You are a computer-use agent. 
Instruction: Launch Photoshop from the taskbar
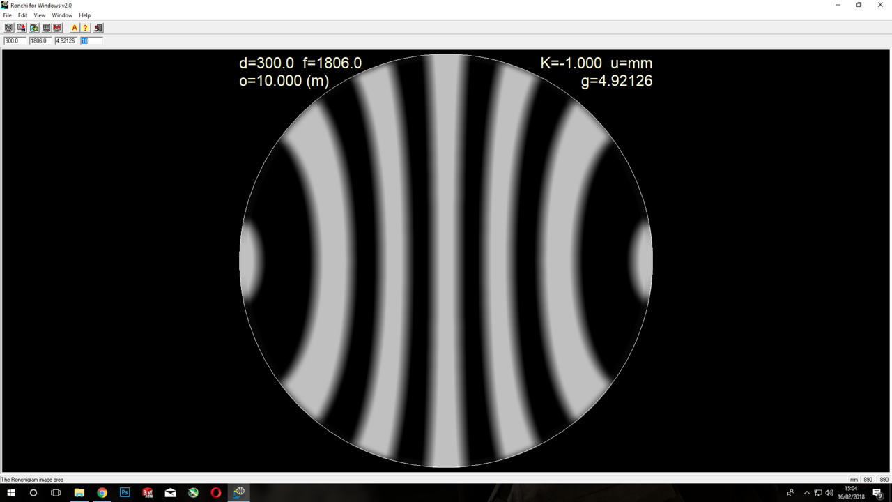click(125, 492)
